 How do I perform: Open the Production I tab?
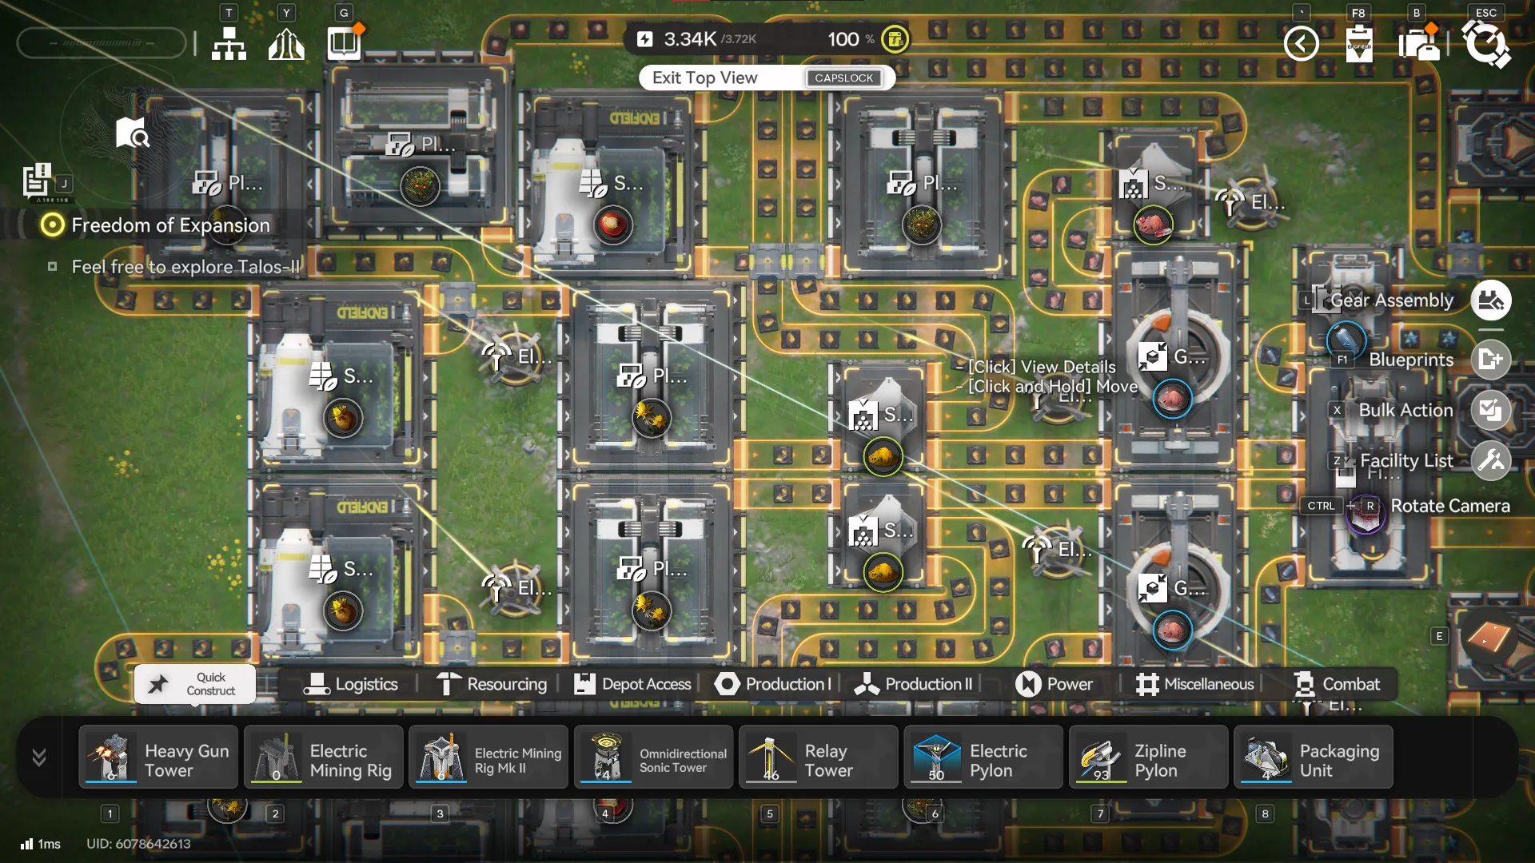772,684
